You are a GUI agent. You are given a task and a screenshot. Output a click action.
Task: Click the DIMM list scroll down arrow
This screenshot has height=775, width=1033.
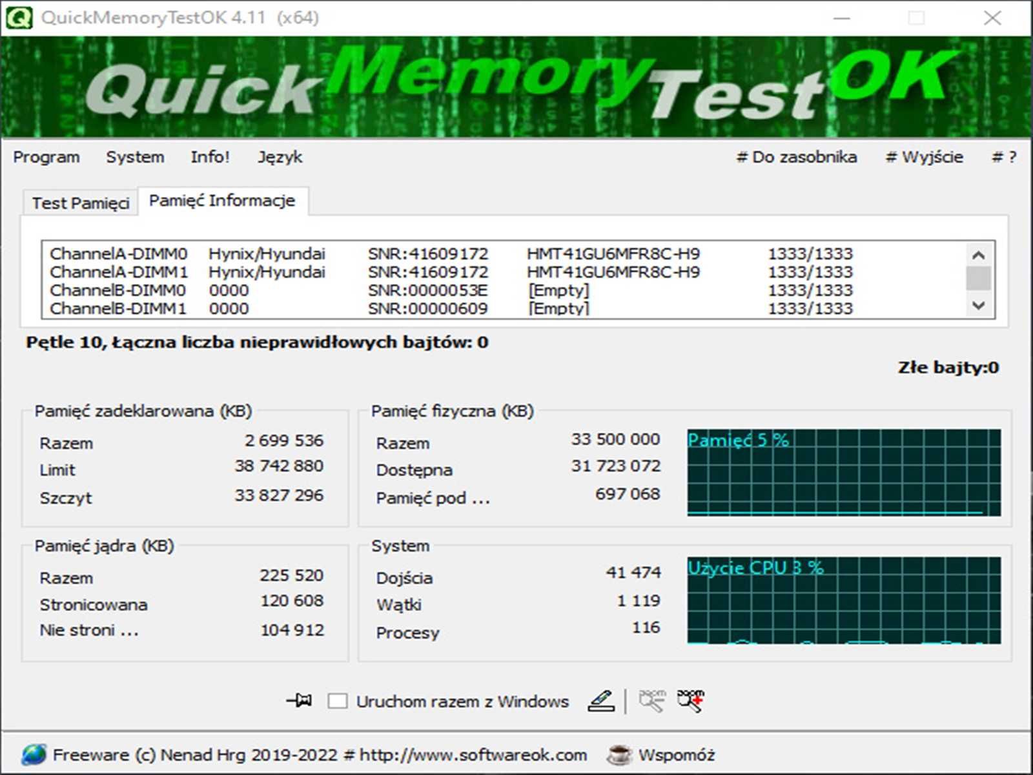(979, 305)
